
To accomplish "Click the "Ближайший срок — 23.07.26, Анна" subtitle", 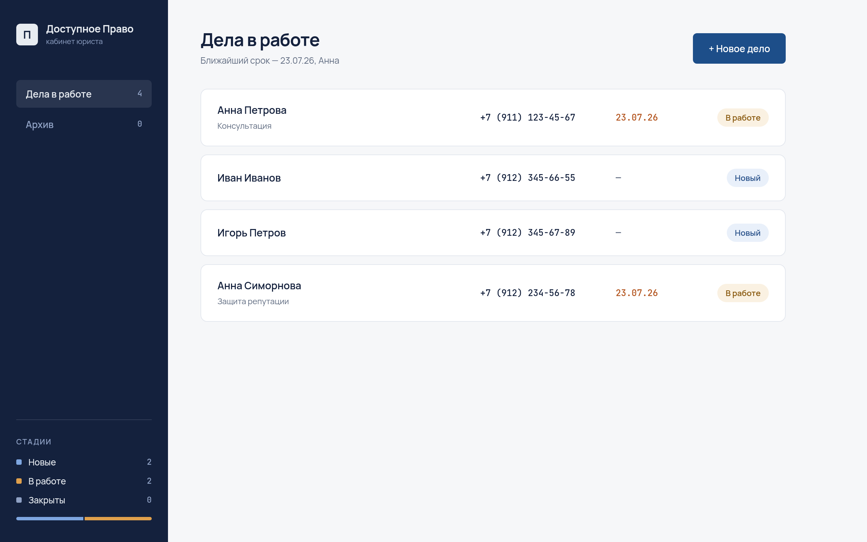I will pyautogui.click(x=270, y=61).
